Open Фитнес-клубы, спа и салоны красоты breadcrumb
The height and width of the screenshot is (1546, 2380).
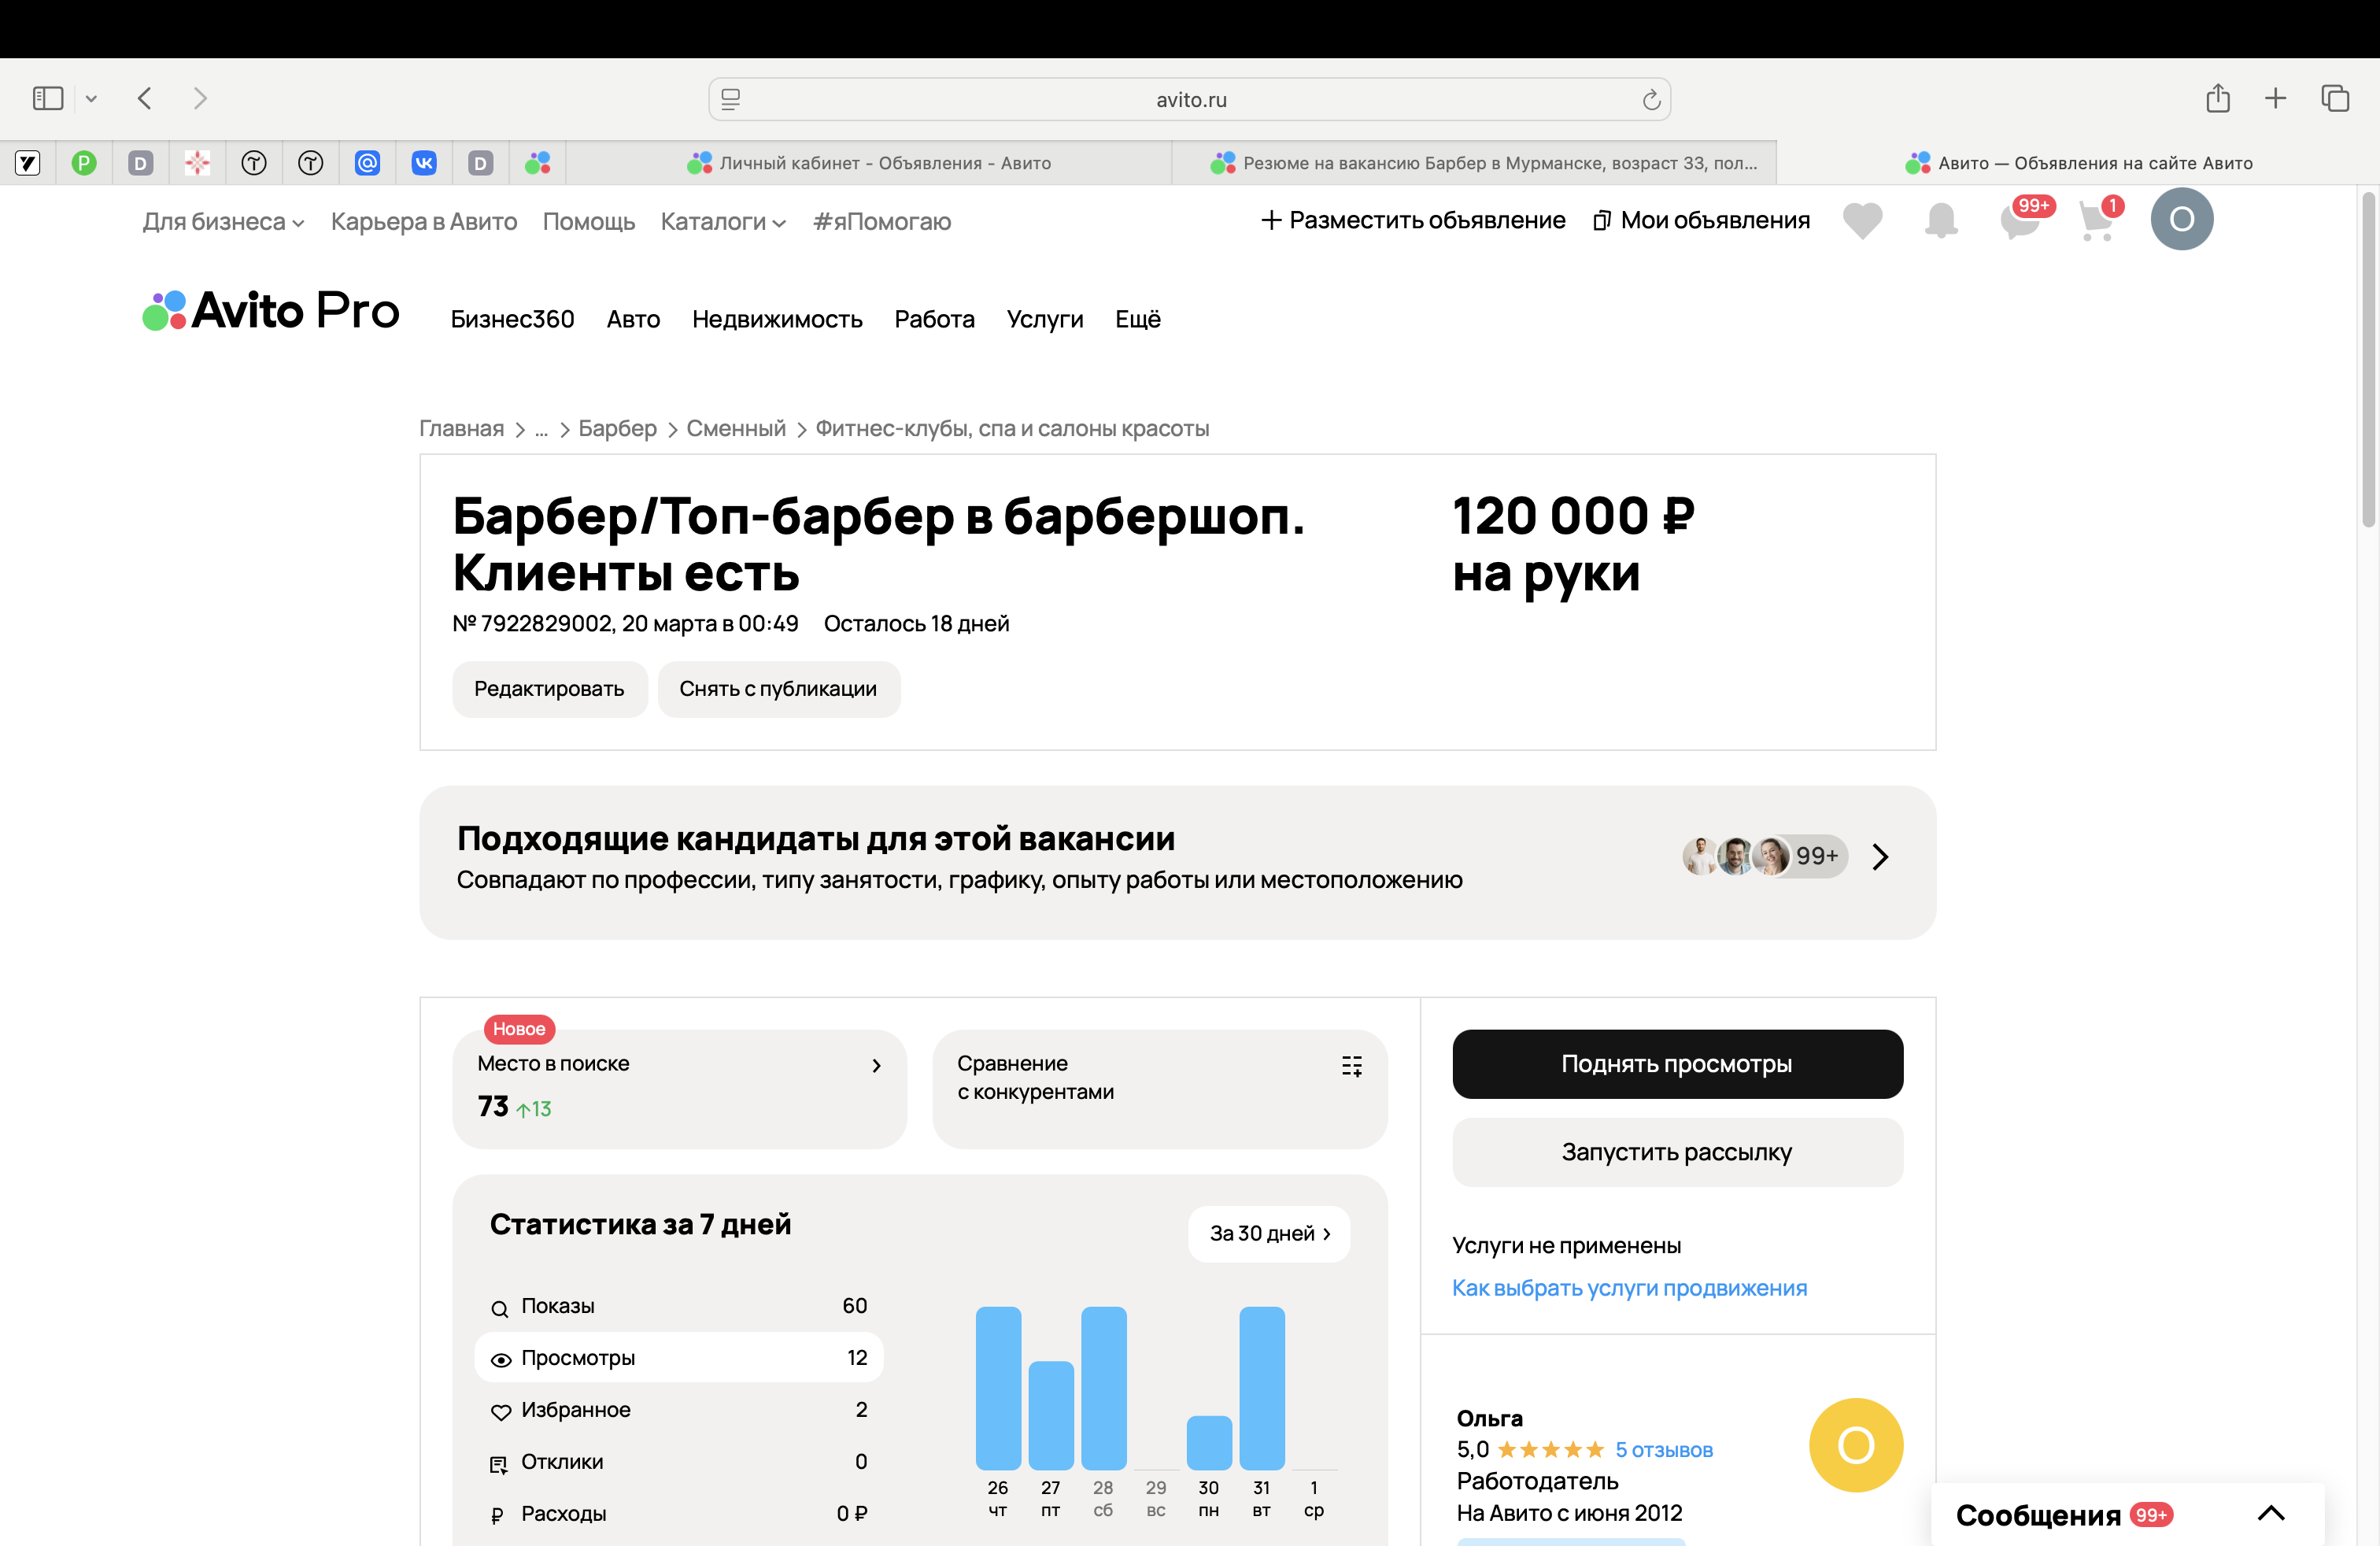click(1012, 428)
